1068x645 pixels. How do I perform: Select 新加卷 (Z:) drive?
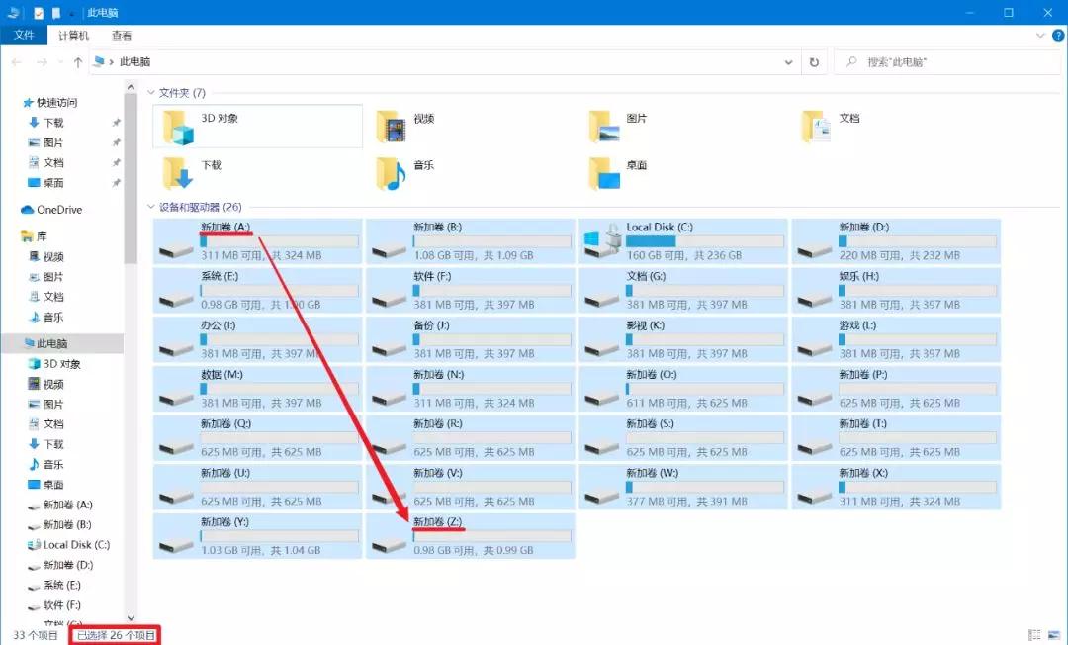pyautogui.click(x=470, y=535)
